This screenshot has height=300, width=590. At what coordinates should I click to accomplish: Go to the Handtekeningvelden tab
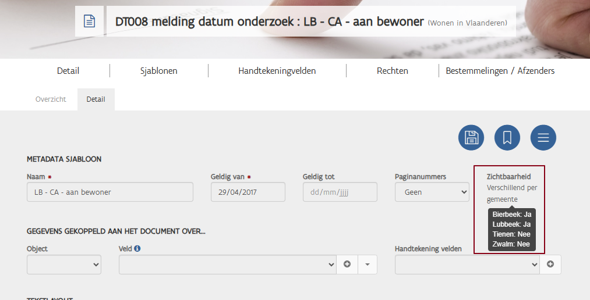coord(277,71)
